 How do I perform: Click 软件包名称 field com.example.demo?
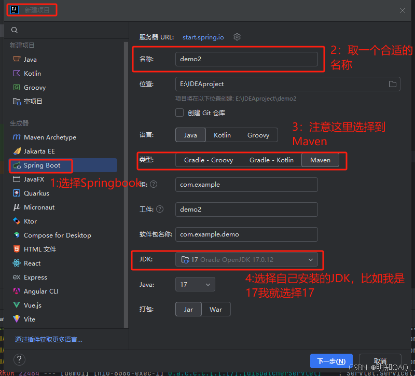click(x=246, y=234)
